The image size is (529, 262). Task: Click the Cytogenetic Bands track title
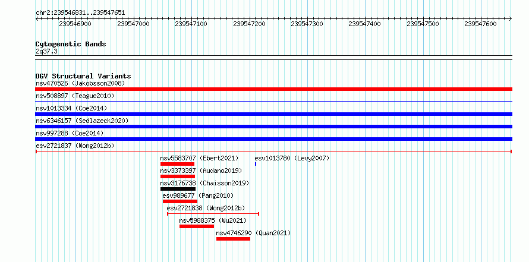click(71, 44)
